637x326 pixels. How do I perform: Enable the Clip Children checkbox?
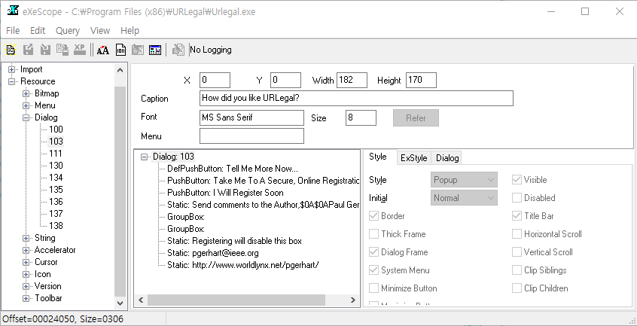click(517, 288)
